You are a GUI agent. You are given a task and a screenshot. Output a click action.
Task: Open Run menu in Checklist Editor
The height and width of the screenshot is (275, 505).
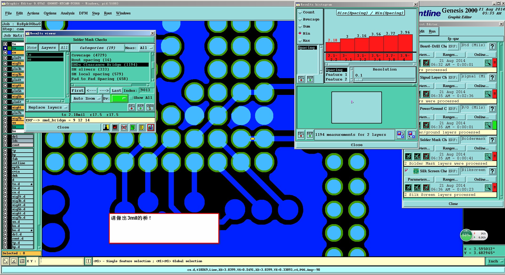coord(432,31)
